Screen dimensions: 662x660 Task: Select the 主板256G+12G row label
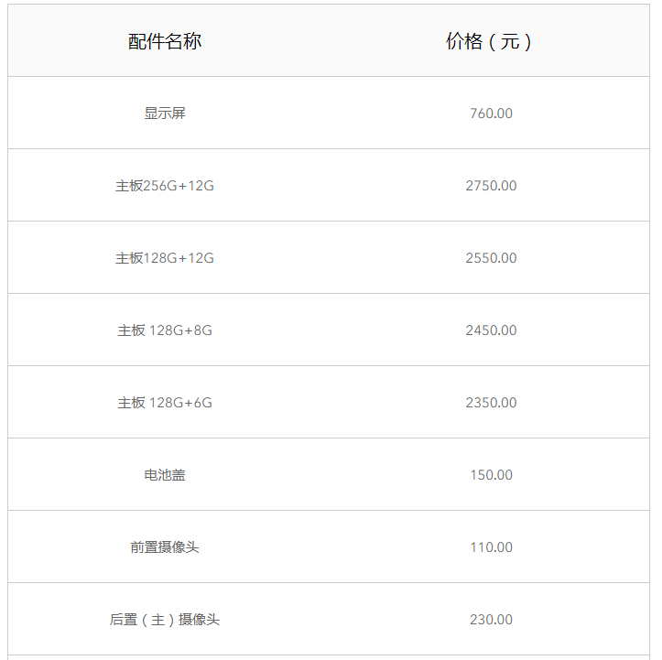165,186
